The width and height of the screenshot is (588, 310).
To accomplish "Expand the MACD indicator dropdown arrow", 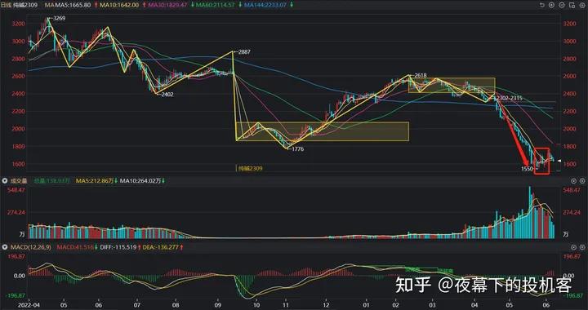I will (5, 247).
